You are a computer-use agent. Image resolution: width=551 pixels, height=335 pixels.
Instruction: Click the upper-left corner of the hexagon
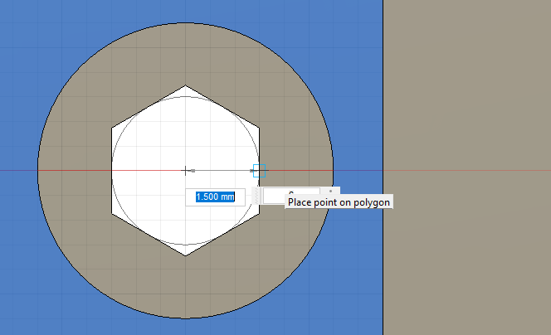pos(112,127)
